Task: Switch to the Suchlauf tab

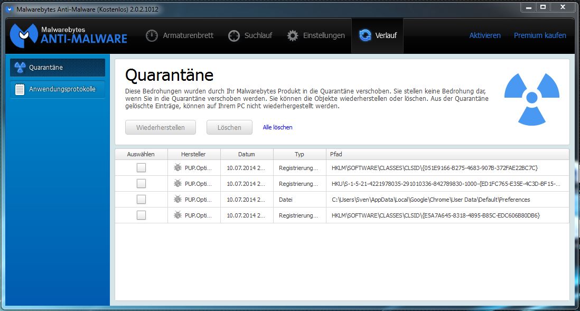Action: (250, 35)
